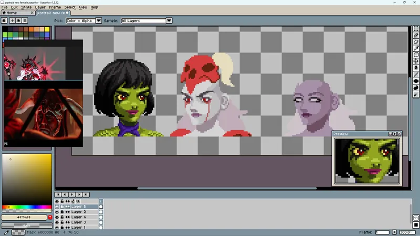Click the palette edit lock icon
This screenshot has height=236, width=420.
[x=4, y=20]
